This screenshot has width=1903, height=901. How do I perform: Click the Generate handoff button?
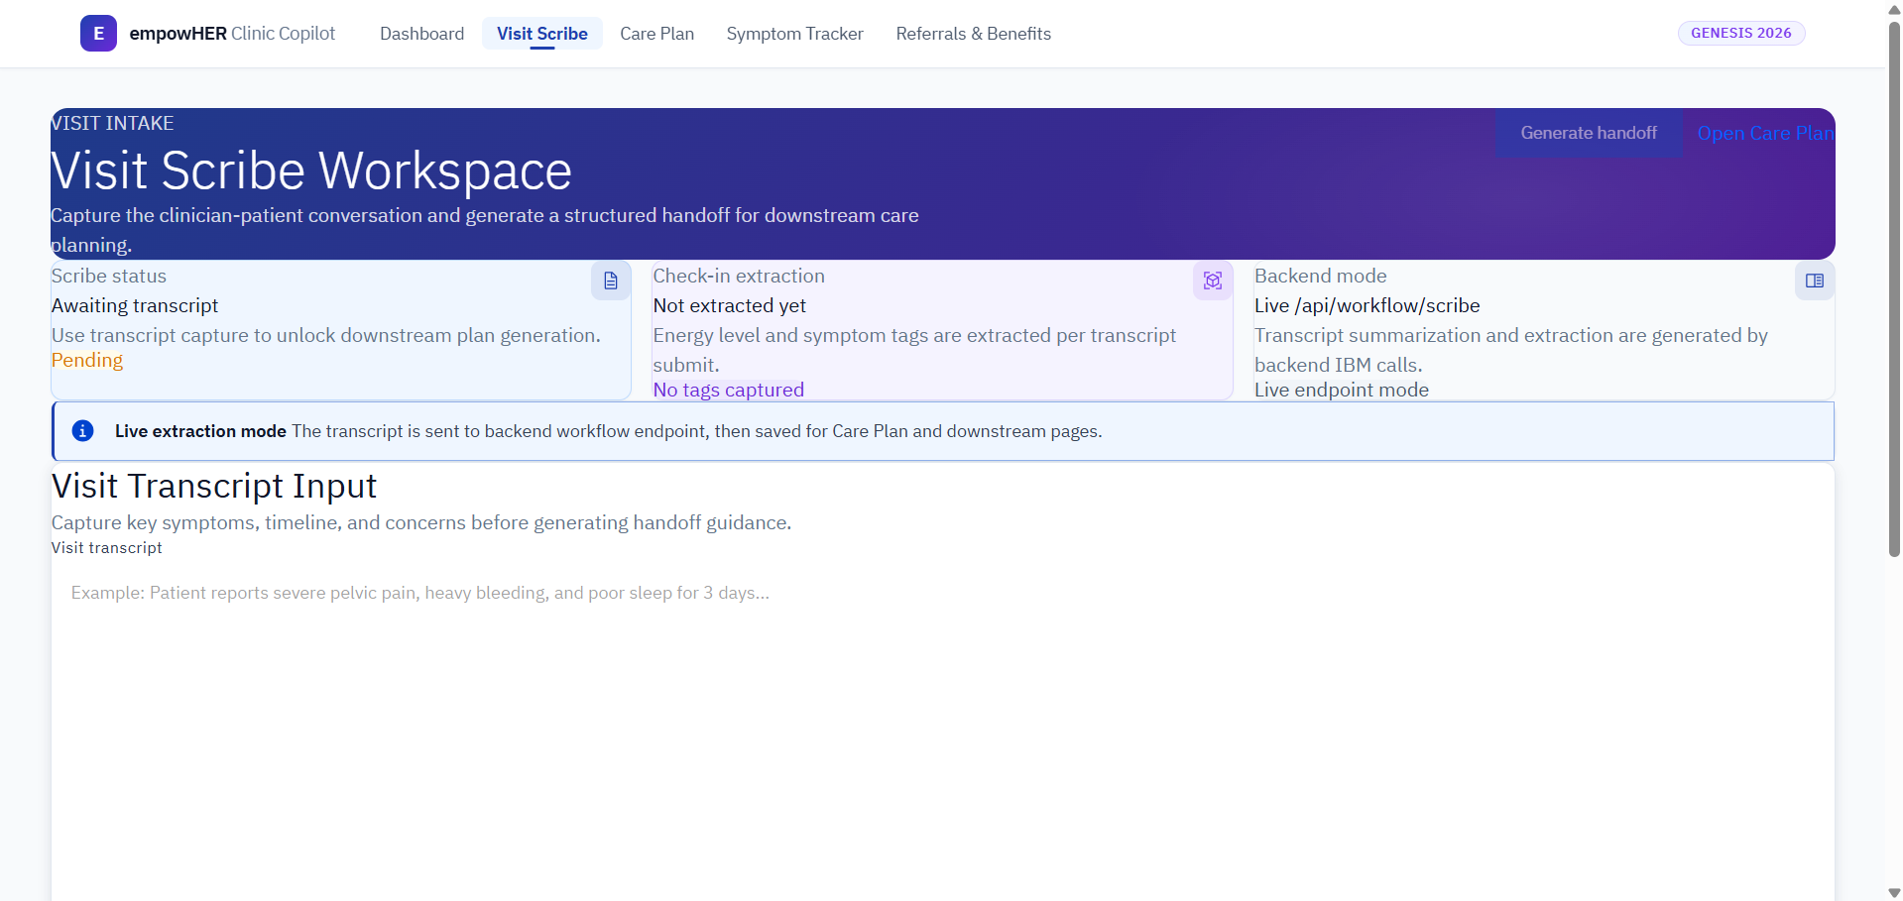(x=1589, y=133)
